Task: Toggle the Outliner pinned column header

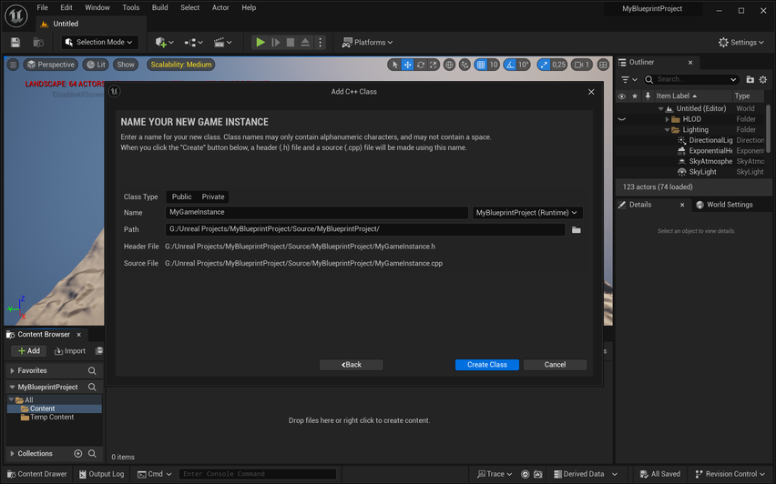Action: coord(648,96)
